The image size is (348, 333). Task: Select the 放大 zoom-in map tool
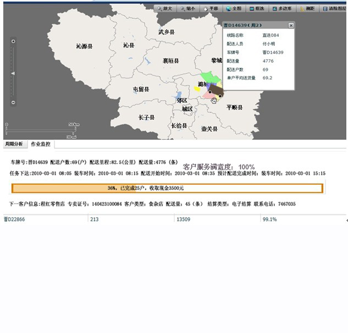click(x=165, y=9)
